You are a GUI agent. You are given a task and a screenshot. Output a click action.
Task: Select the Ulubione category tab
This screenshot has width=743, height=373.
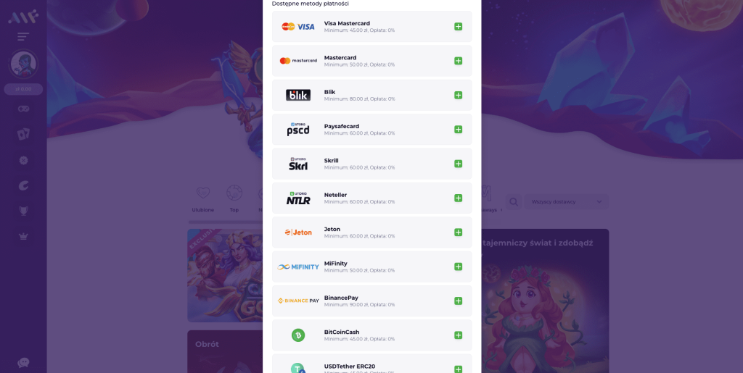click(x=203, y=198)
